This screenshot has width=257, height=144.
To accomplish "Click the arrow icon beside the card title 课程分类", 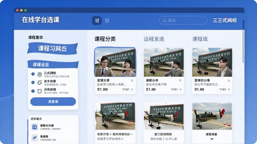I will click(x=180, y=80).
